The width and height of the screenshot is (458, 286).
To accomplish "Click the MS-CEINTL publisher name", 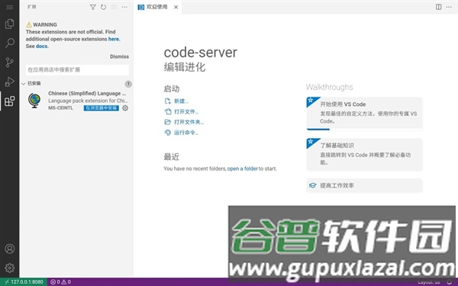I will (61, 108).
